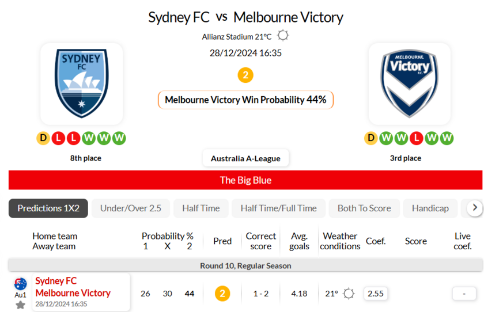Switch to the Handicap tab
This screenshot has width=484, height=312.
(430, 208)
